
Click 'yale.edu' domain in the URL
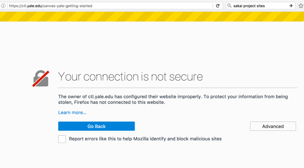point(35,6)
